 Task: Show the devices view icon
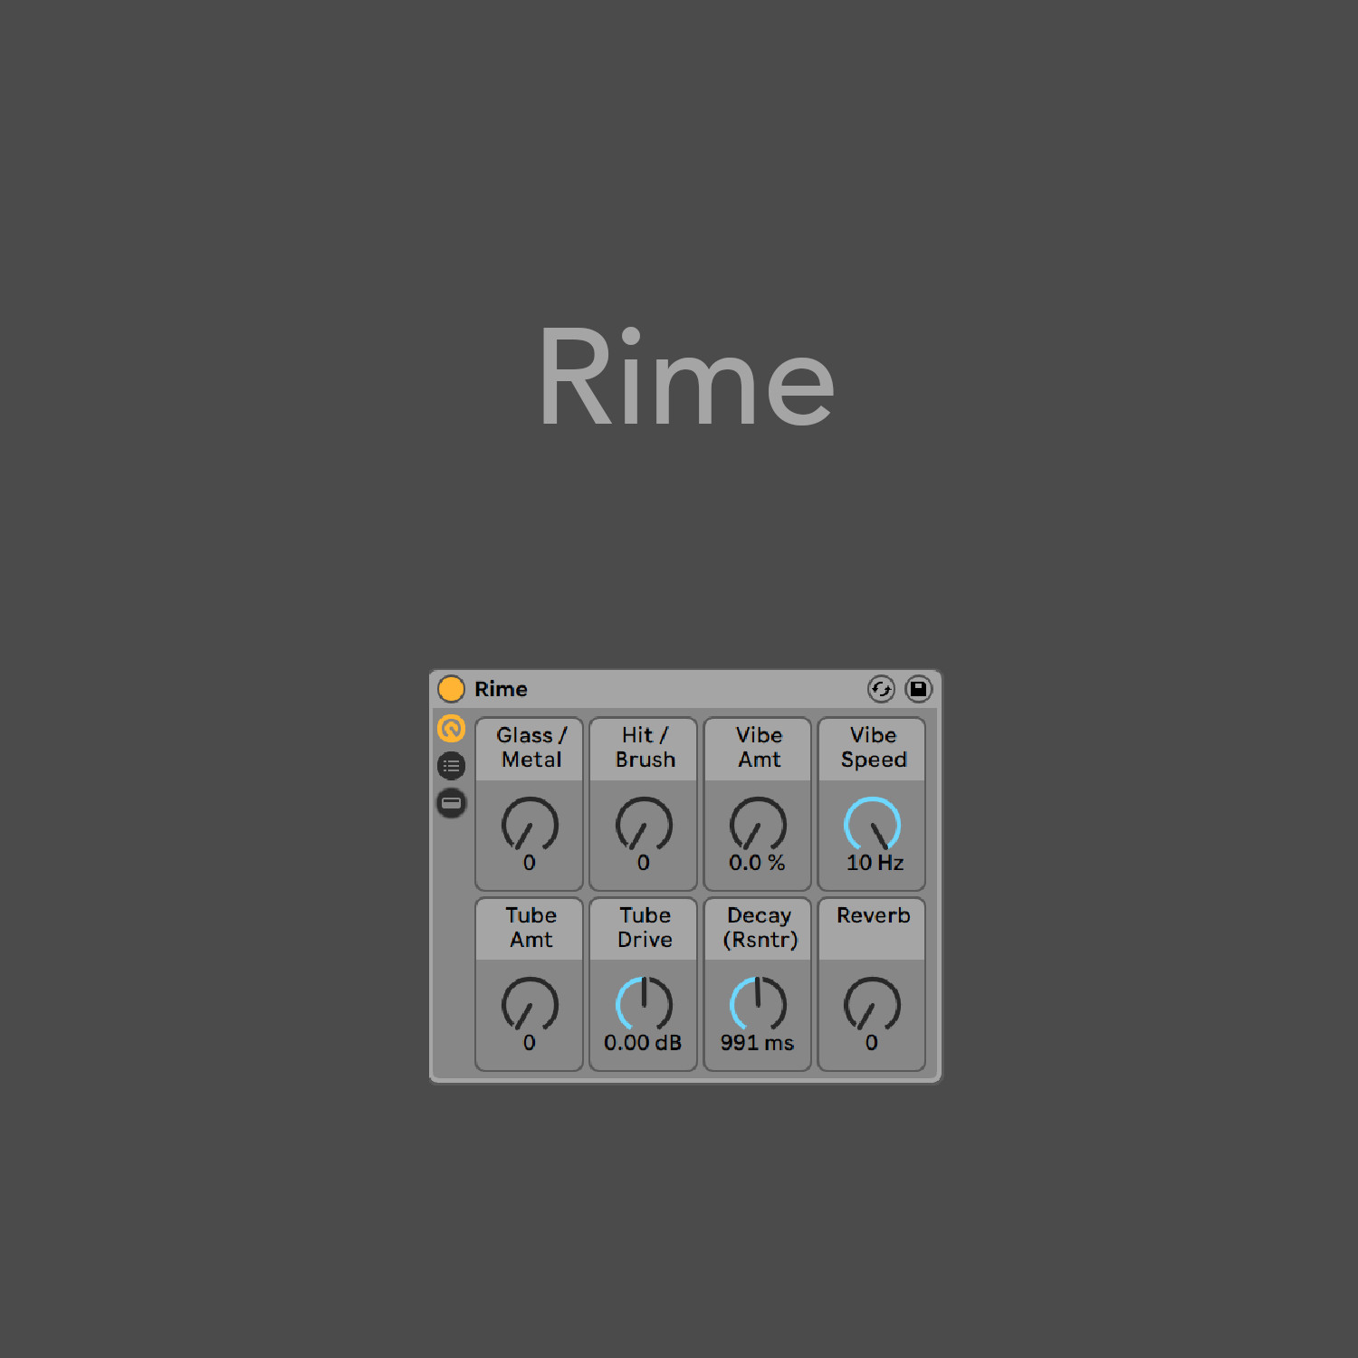tap(451, 803)
